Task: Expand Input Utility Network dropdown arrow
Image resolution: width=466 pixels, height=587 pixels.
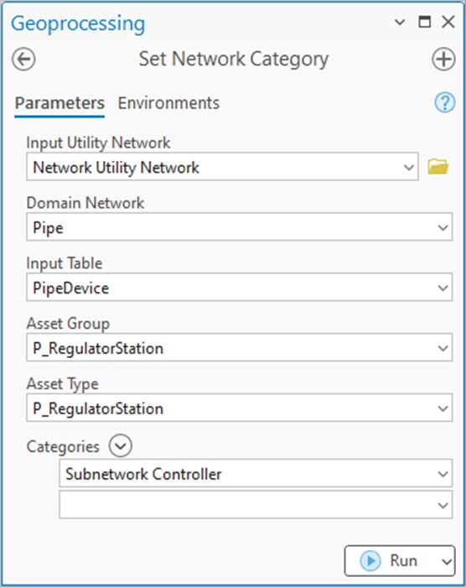Action: (409, 168)
